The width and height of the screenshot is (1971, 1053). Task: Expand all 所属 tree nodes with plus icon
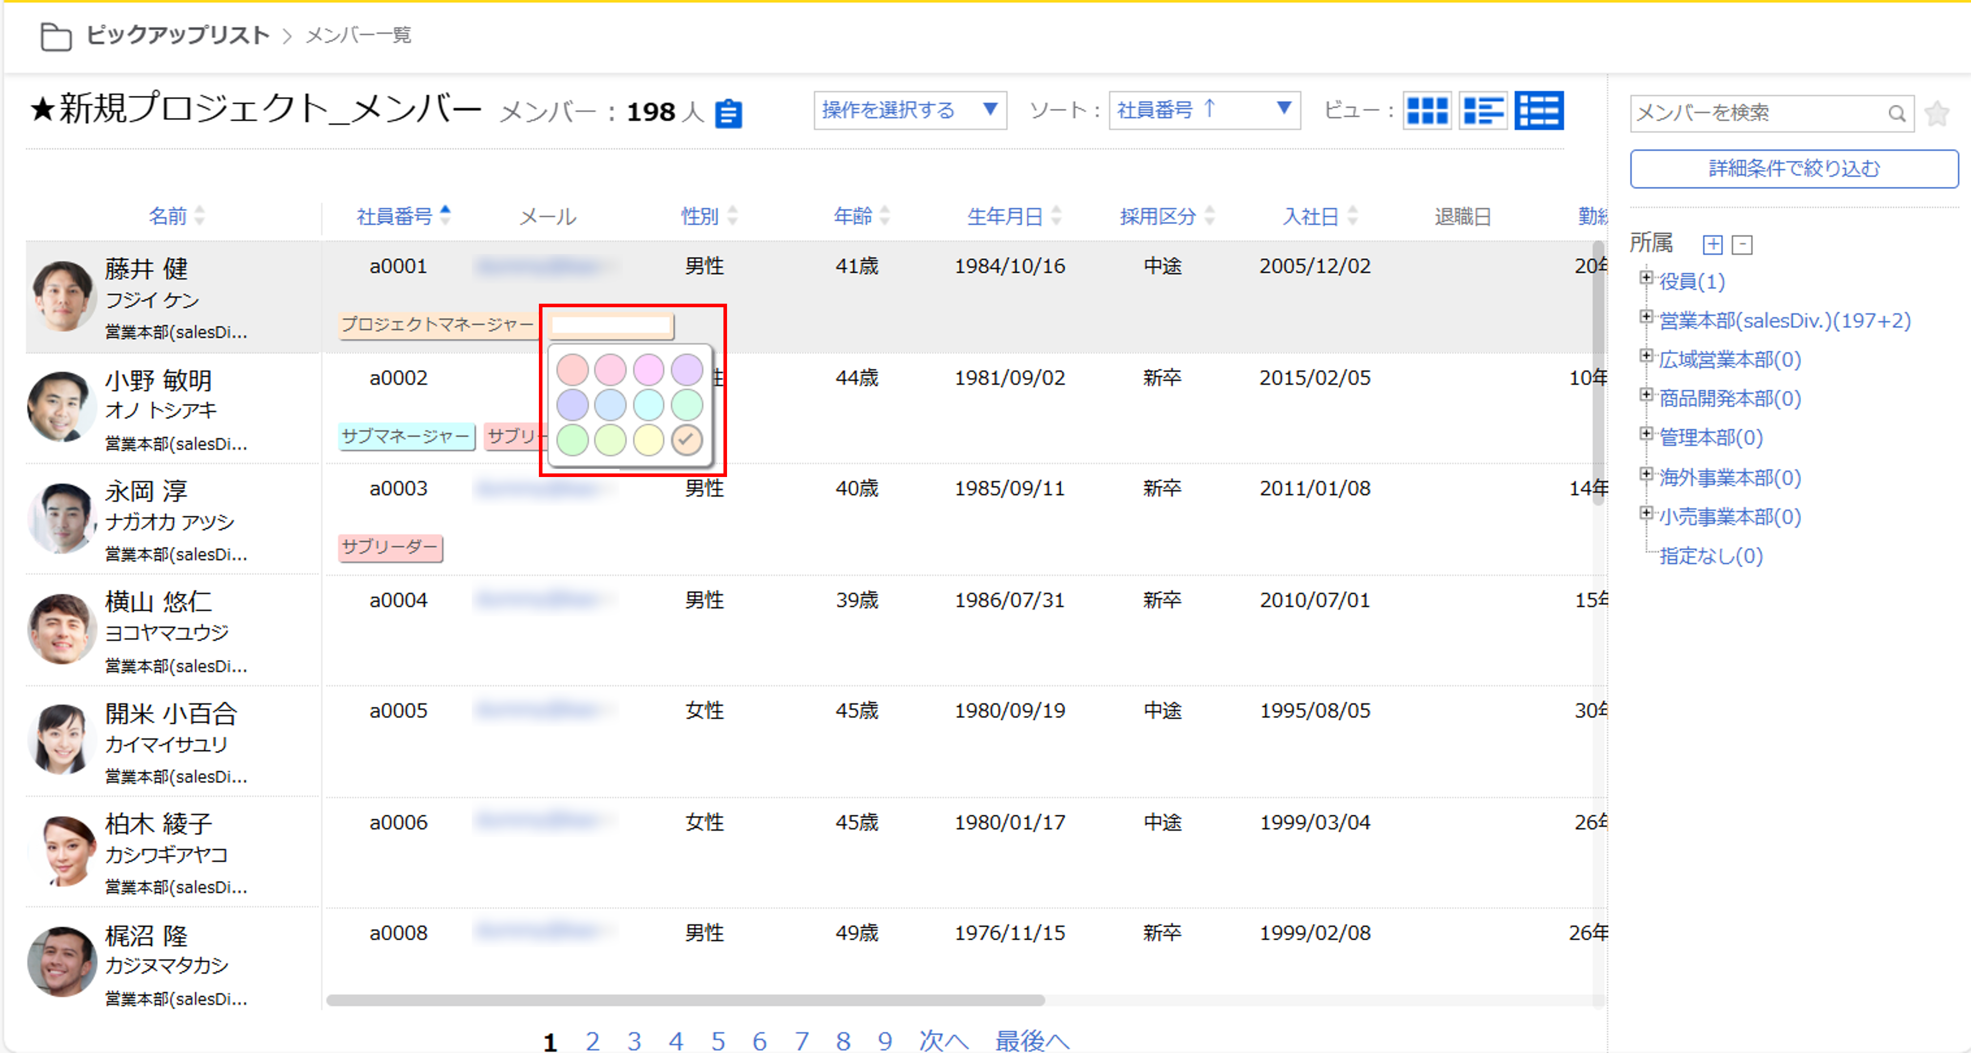[1713, 245]
